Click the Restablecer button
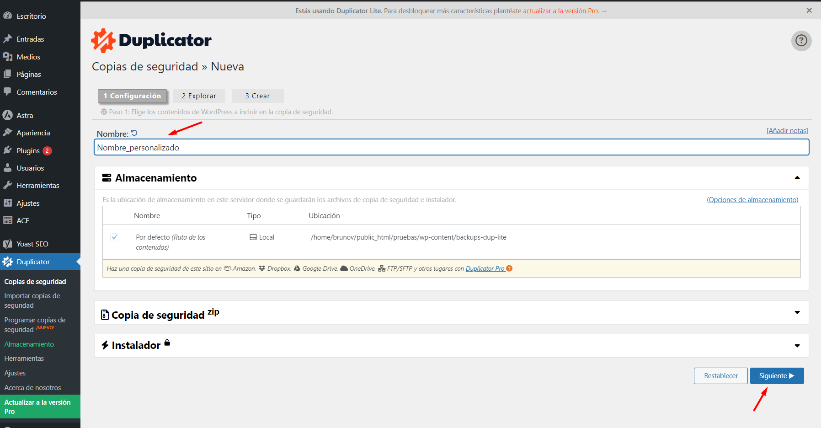The image size is (821, 428). (721, 376)
